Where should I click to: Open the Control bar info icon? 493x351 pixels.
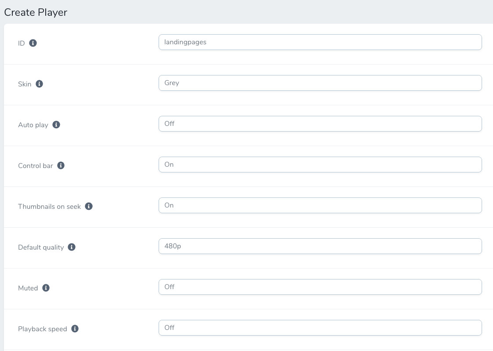(x=61, y=165)
